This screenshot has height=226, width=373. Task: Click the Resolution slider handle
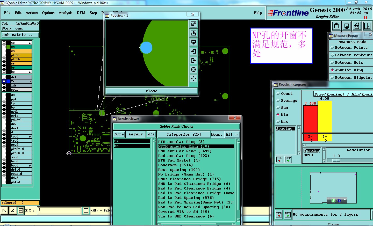pyautogui.click(x=336, y=161)
